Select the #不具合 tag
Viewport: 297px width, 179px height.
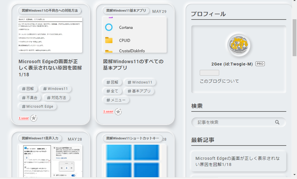[x=30, y=98]
